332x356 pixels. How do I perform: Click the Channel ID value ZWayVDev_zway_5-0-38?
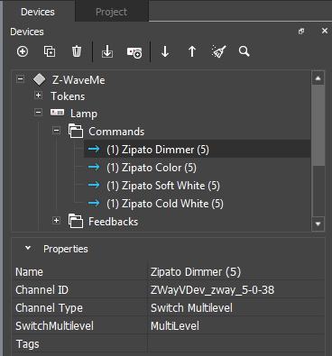236,290
